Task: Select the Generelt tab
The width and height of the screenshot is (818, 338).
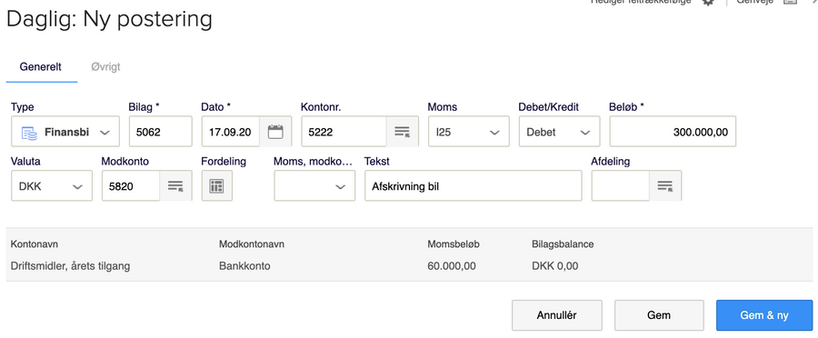Action: tap(40, 66)
